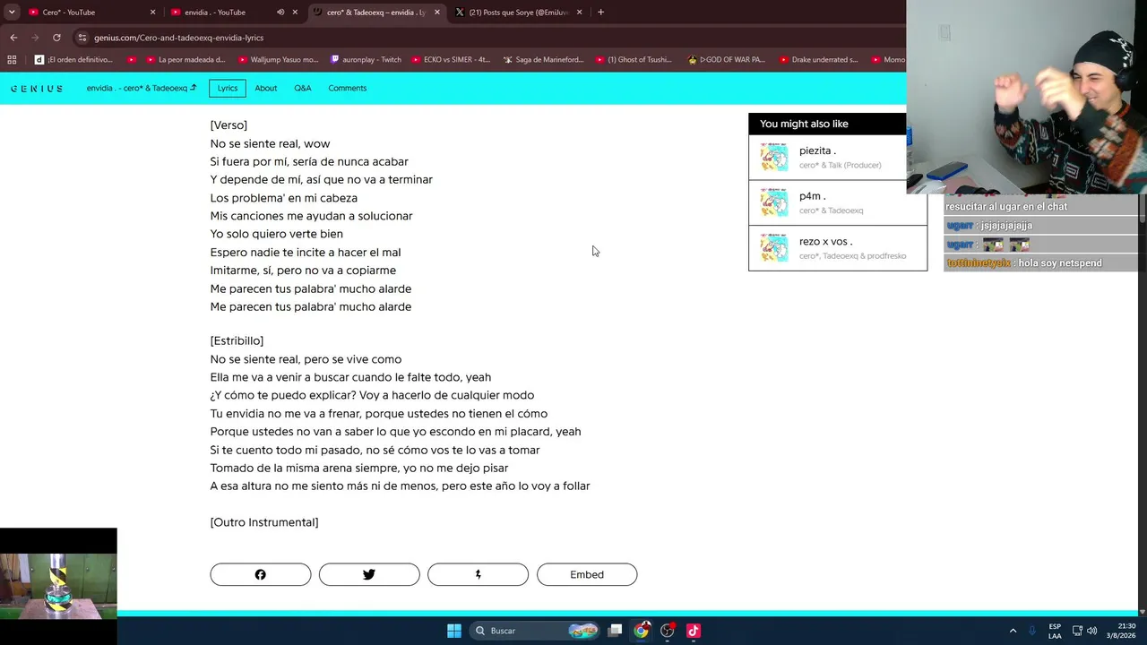Open Task View on the taskbar

coord(616,631)
